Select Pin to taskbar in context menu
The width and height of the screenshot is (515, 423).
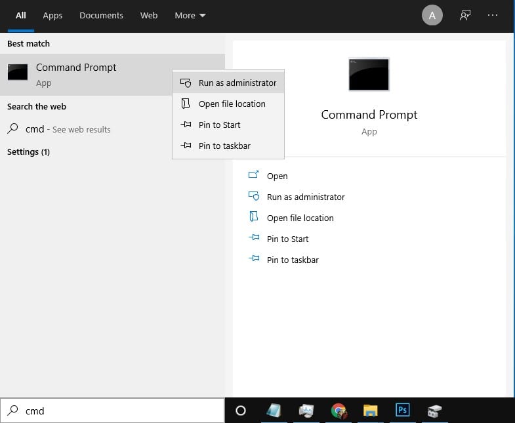[224, 146]
